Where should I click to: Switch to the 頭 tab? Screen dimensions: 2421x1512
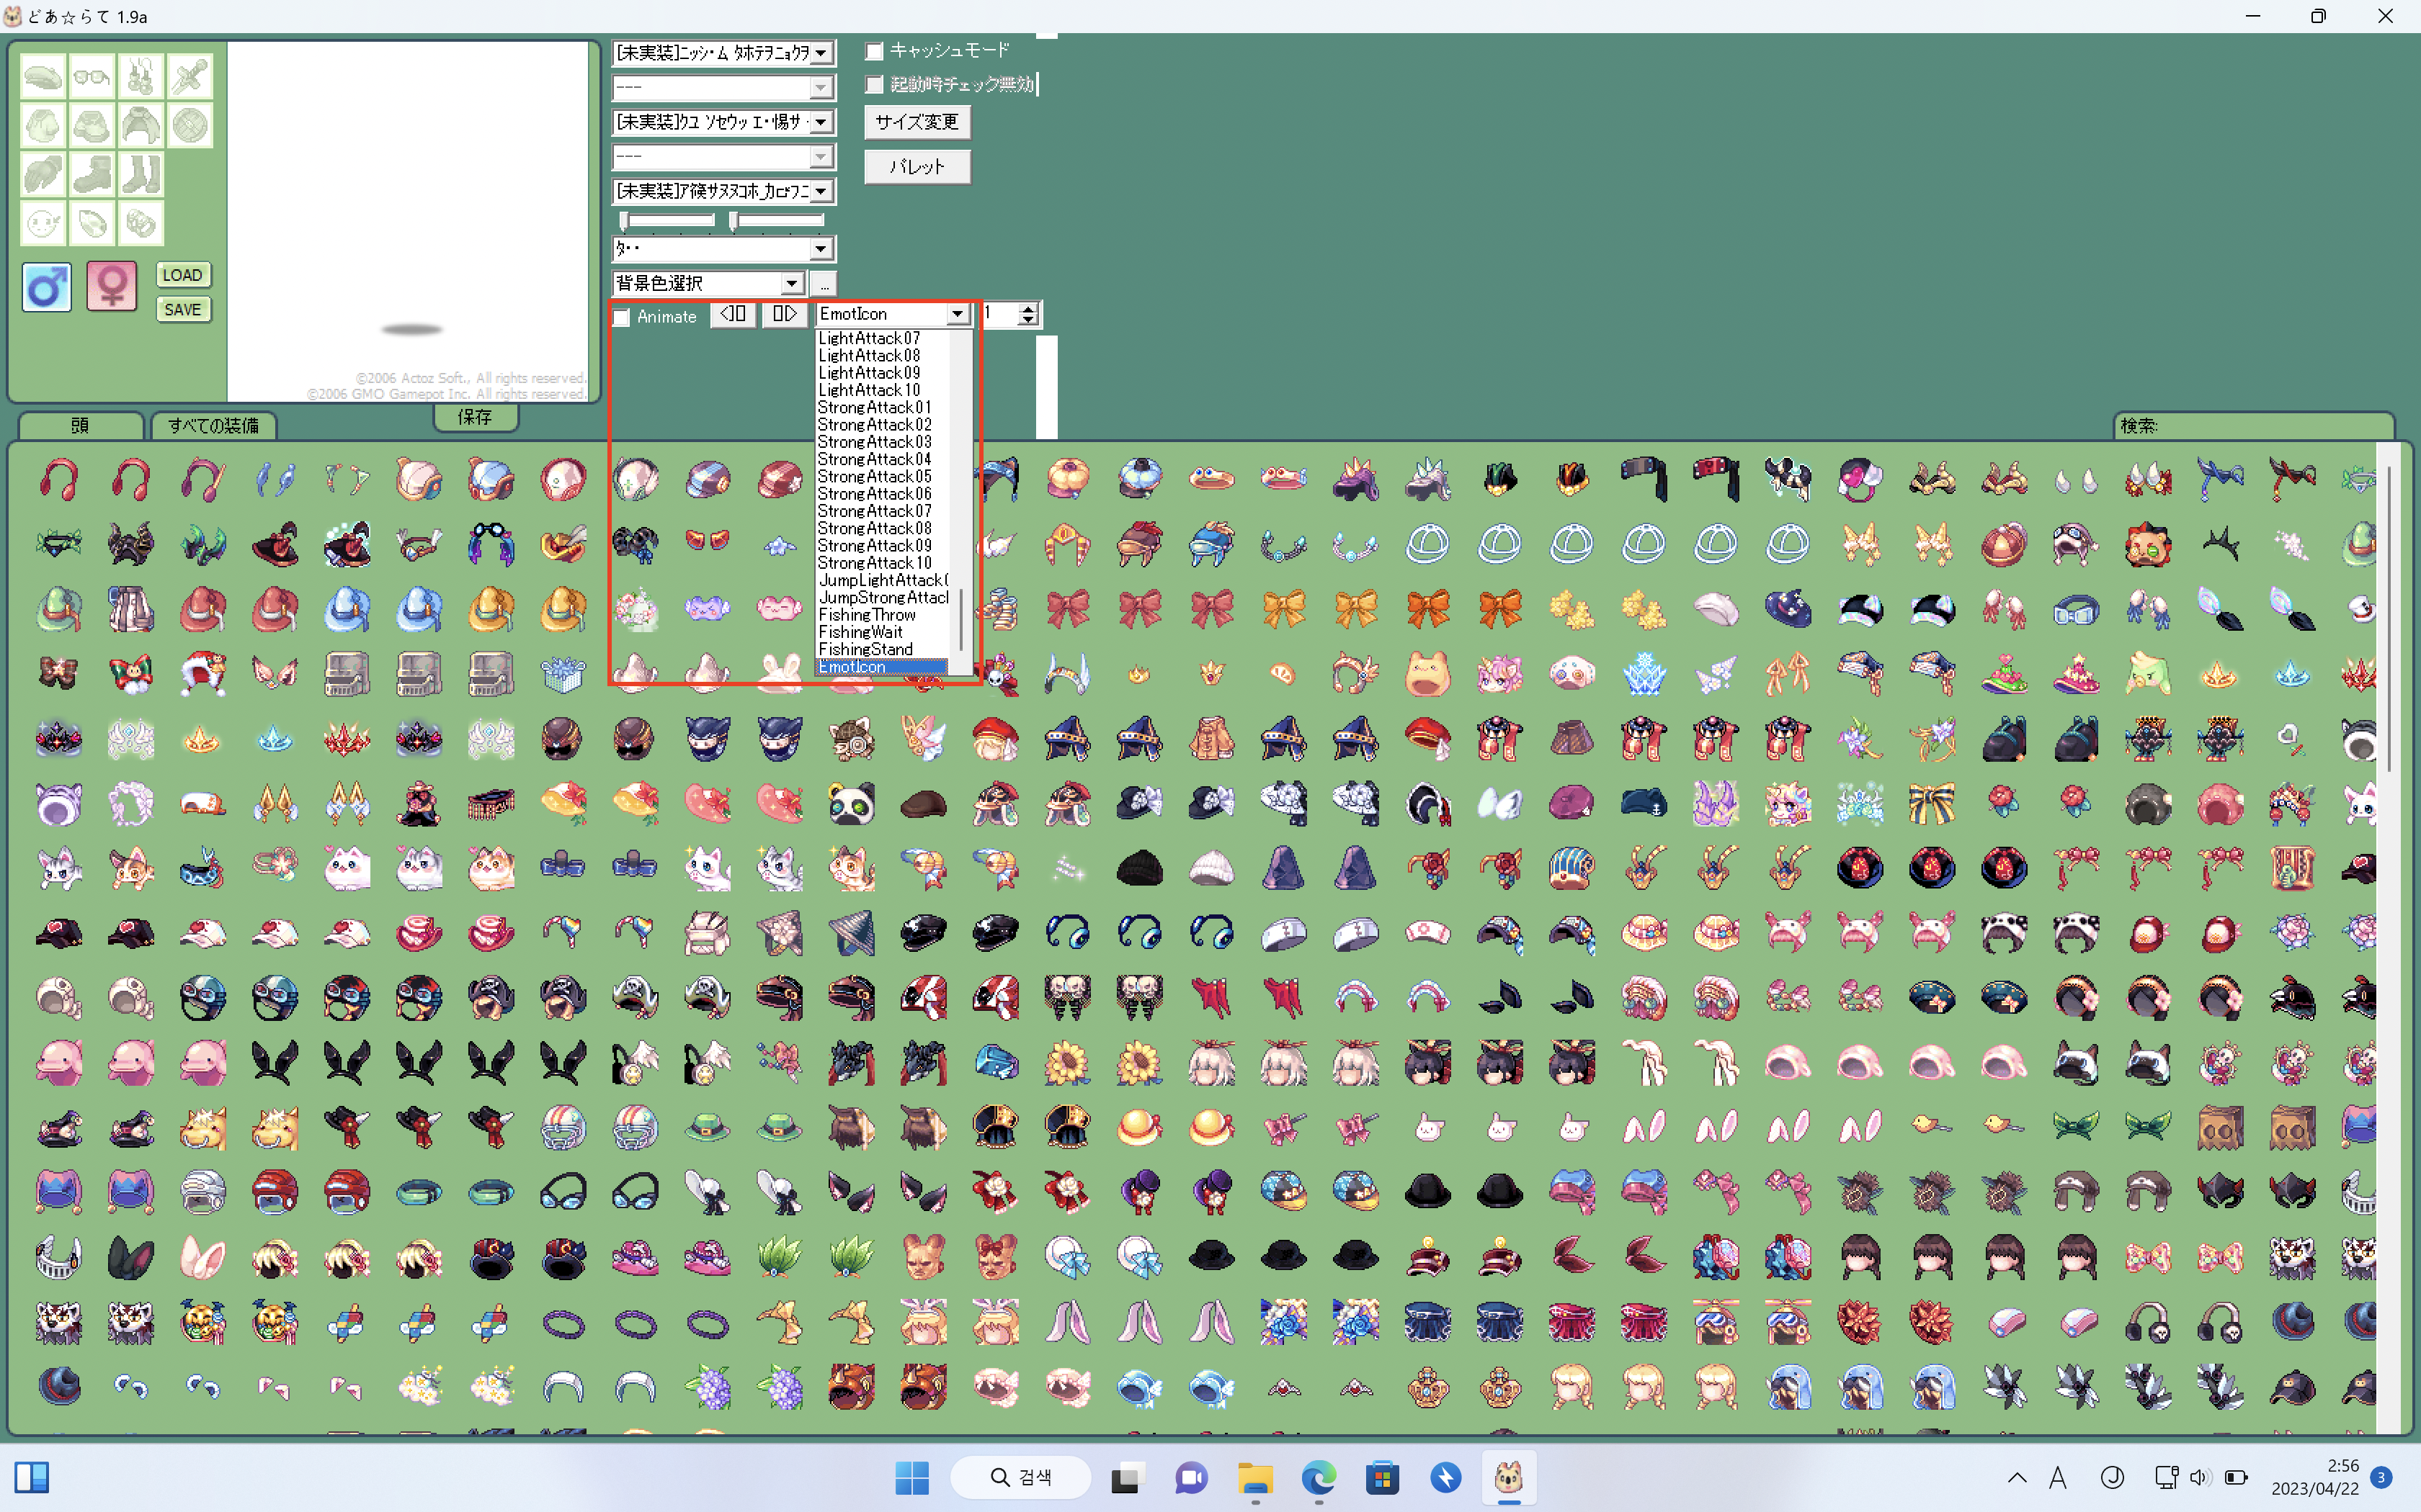click(x=80, y=426)
